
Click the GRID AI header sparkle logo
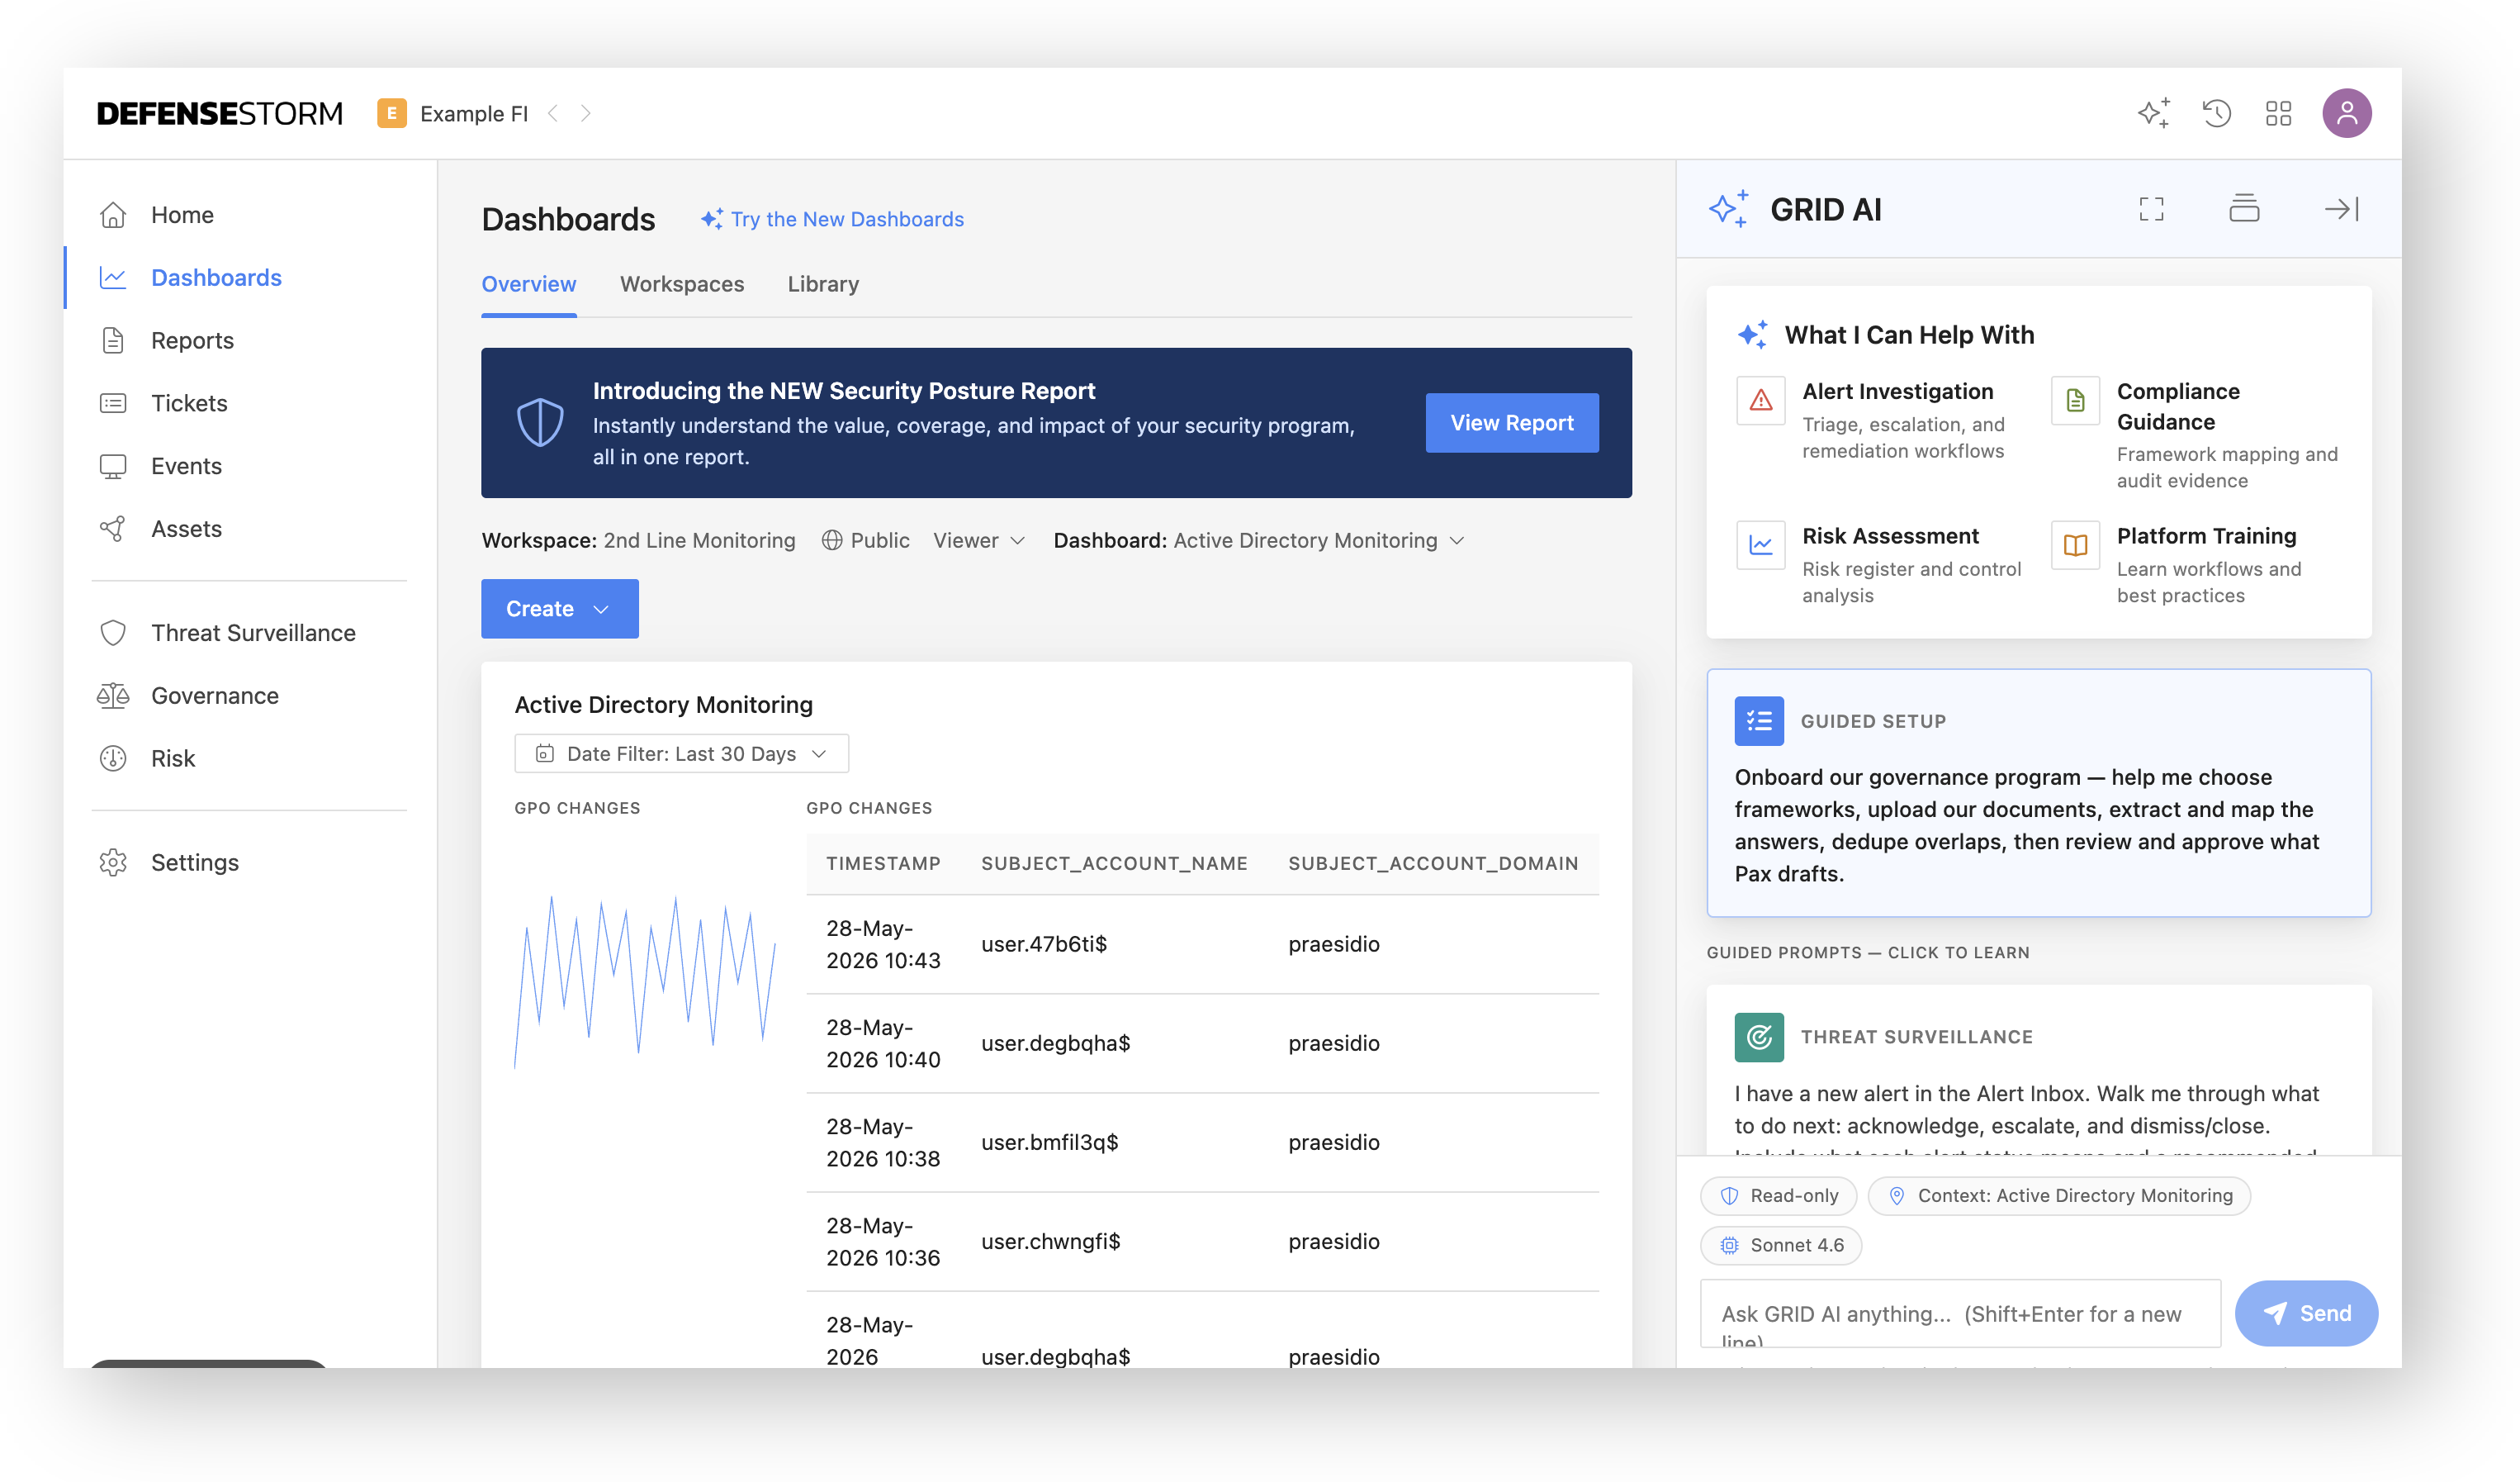point(1728,208)
